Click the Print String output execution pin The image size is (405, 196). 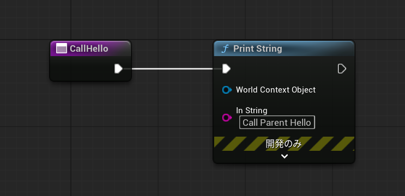(342, 69)
